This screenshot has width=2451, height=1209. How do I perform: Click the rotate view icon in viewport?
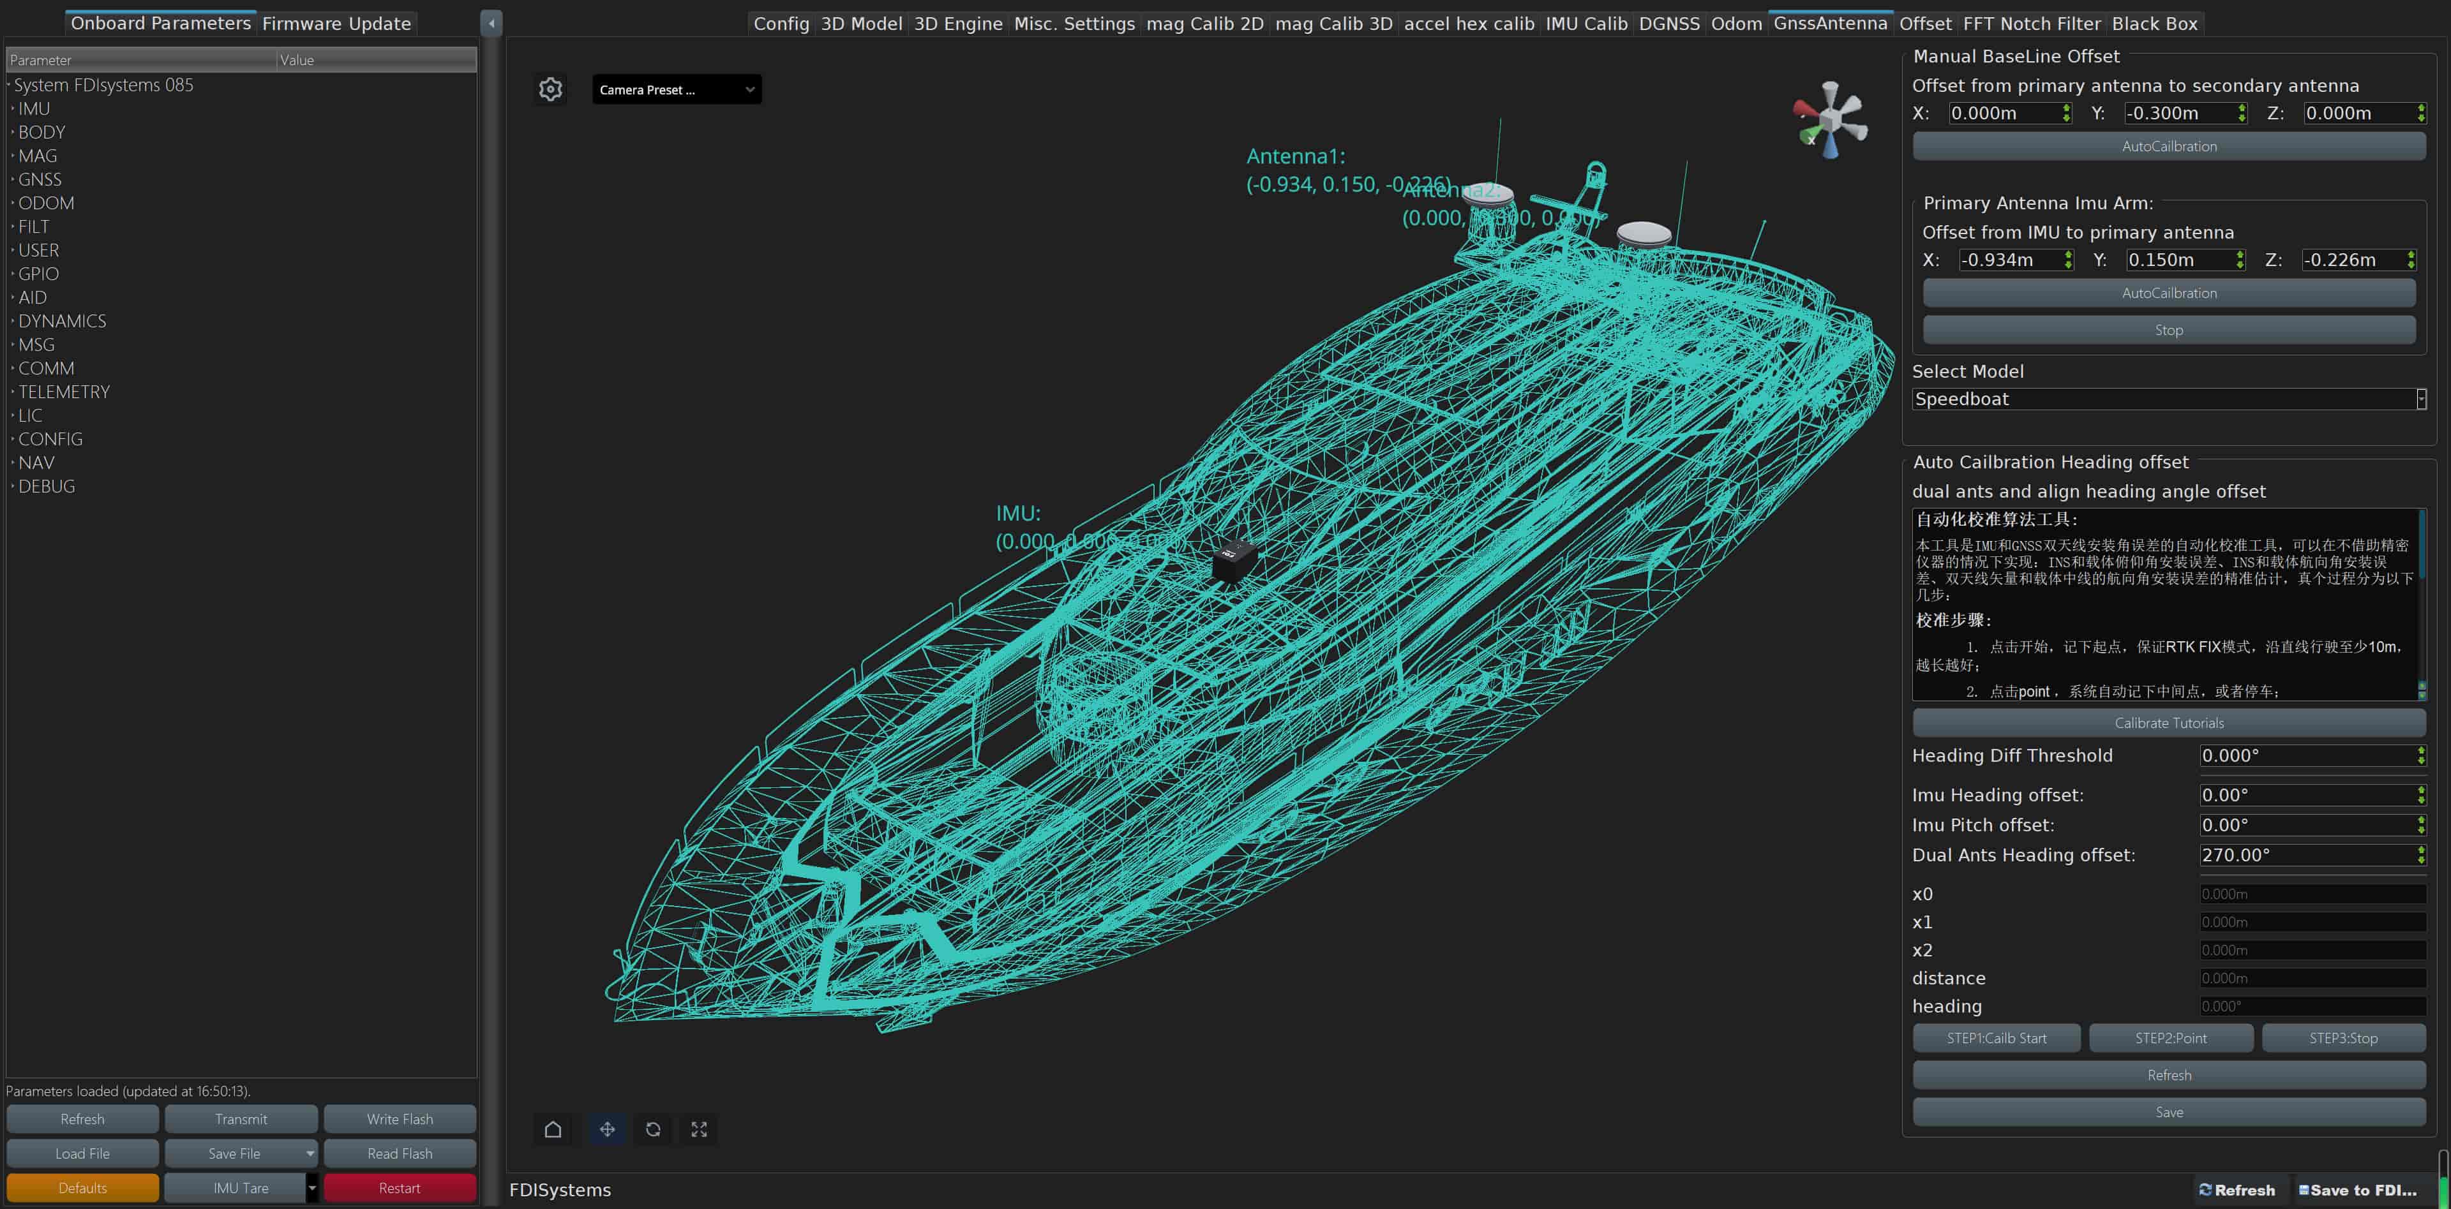(x=653, y=1129)
